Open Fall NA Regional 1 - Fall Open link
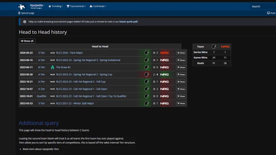276x155 pixels. tap(82, 89)
